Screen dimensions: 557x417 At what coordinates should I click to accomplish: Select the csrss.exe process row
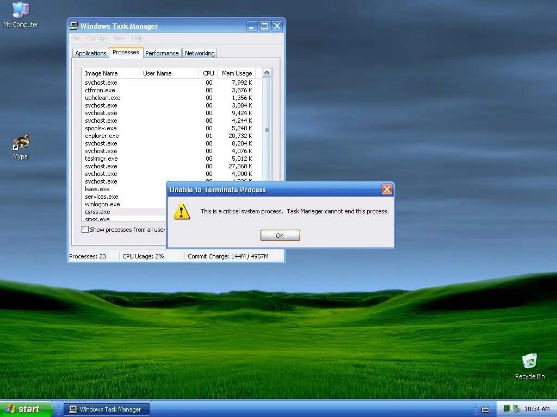point(124,212)
